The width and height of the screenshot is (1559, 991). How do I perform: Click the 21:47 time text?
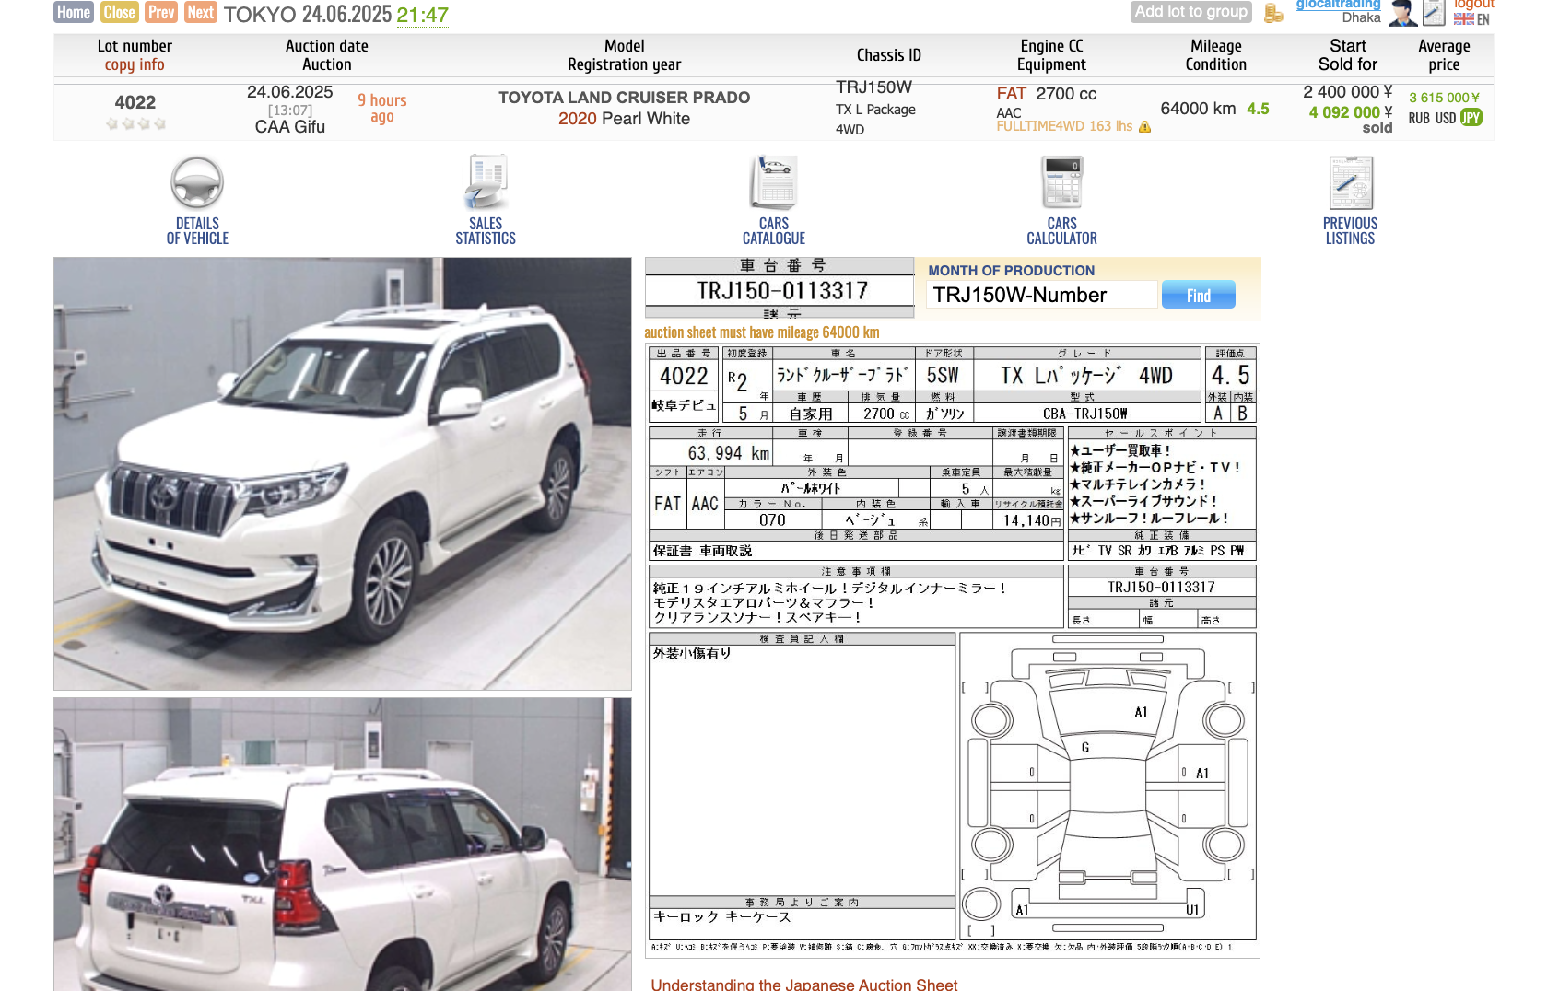tap(423, 15)
